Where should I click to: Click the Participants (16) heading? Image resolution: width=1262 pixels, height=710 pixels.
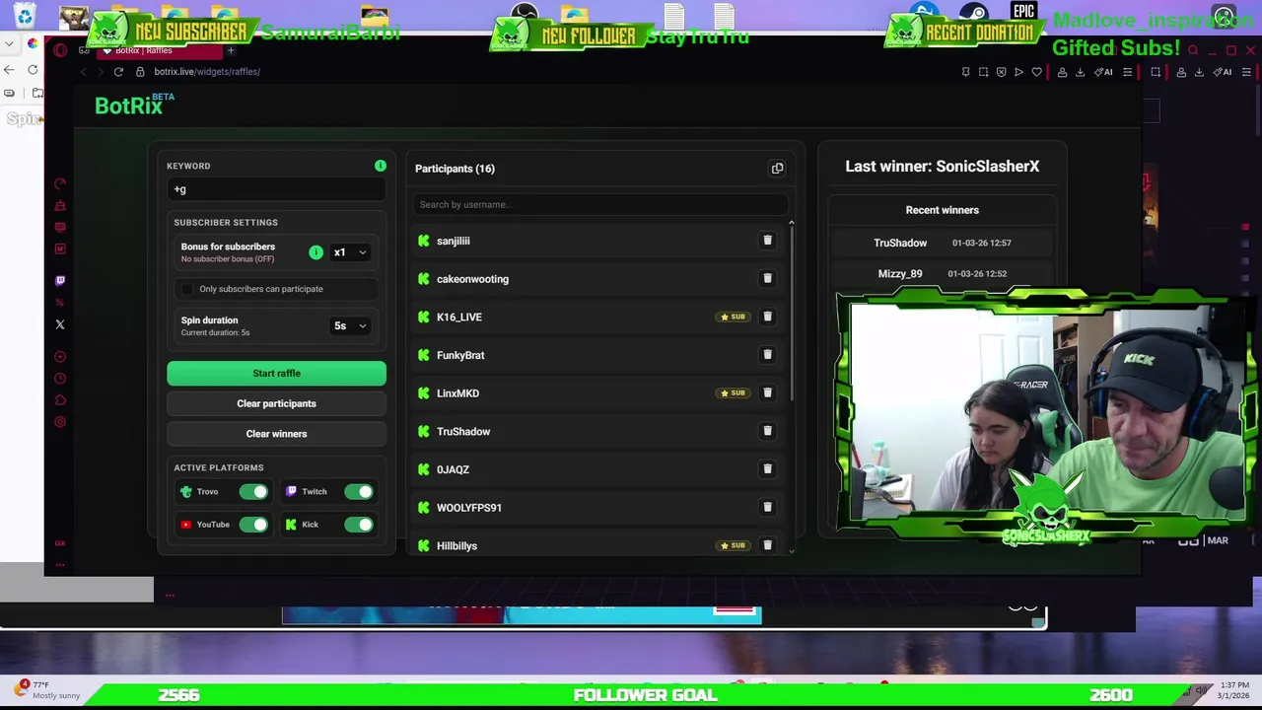[x=455, y=169]
